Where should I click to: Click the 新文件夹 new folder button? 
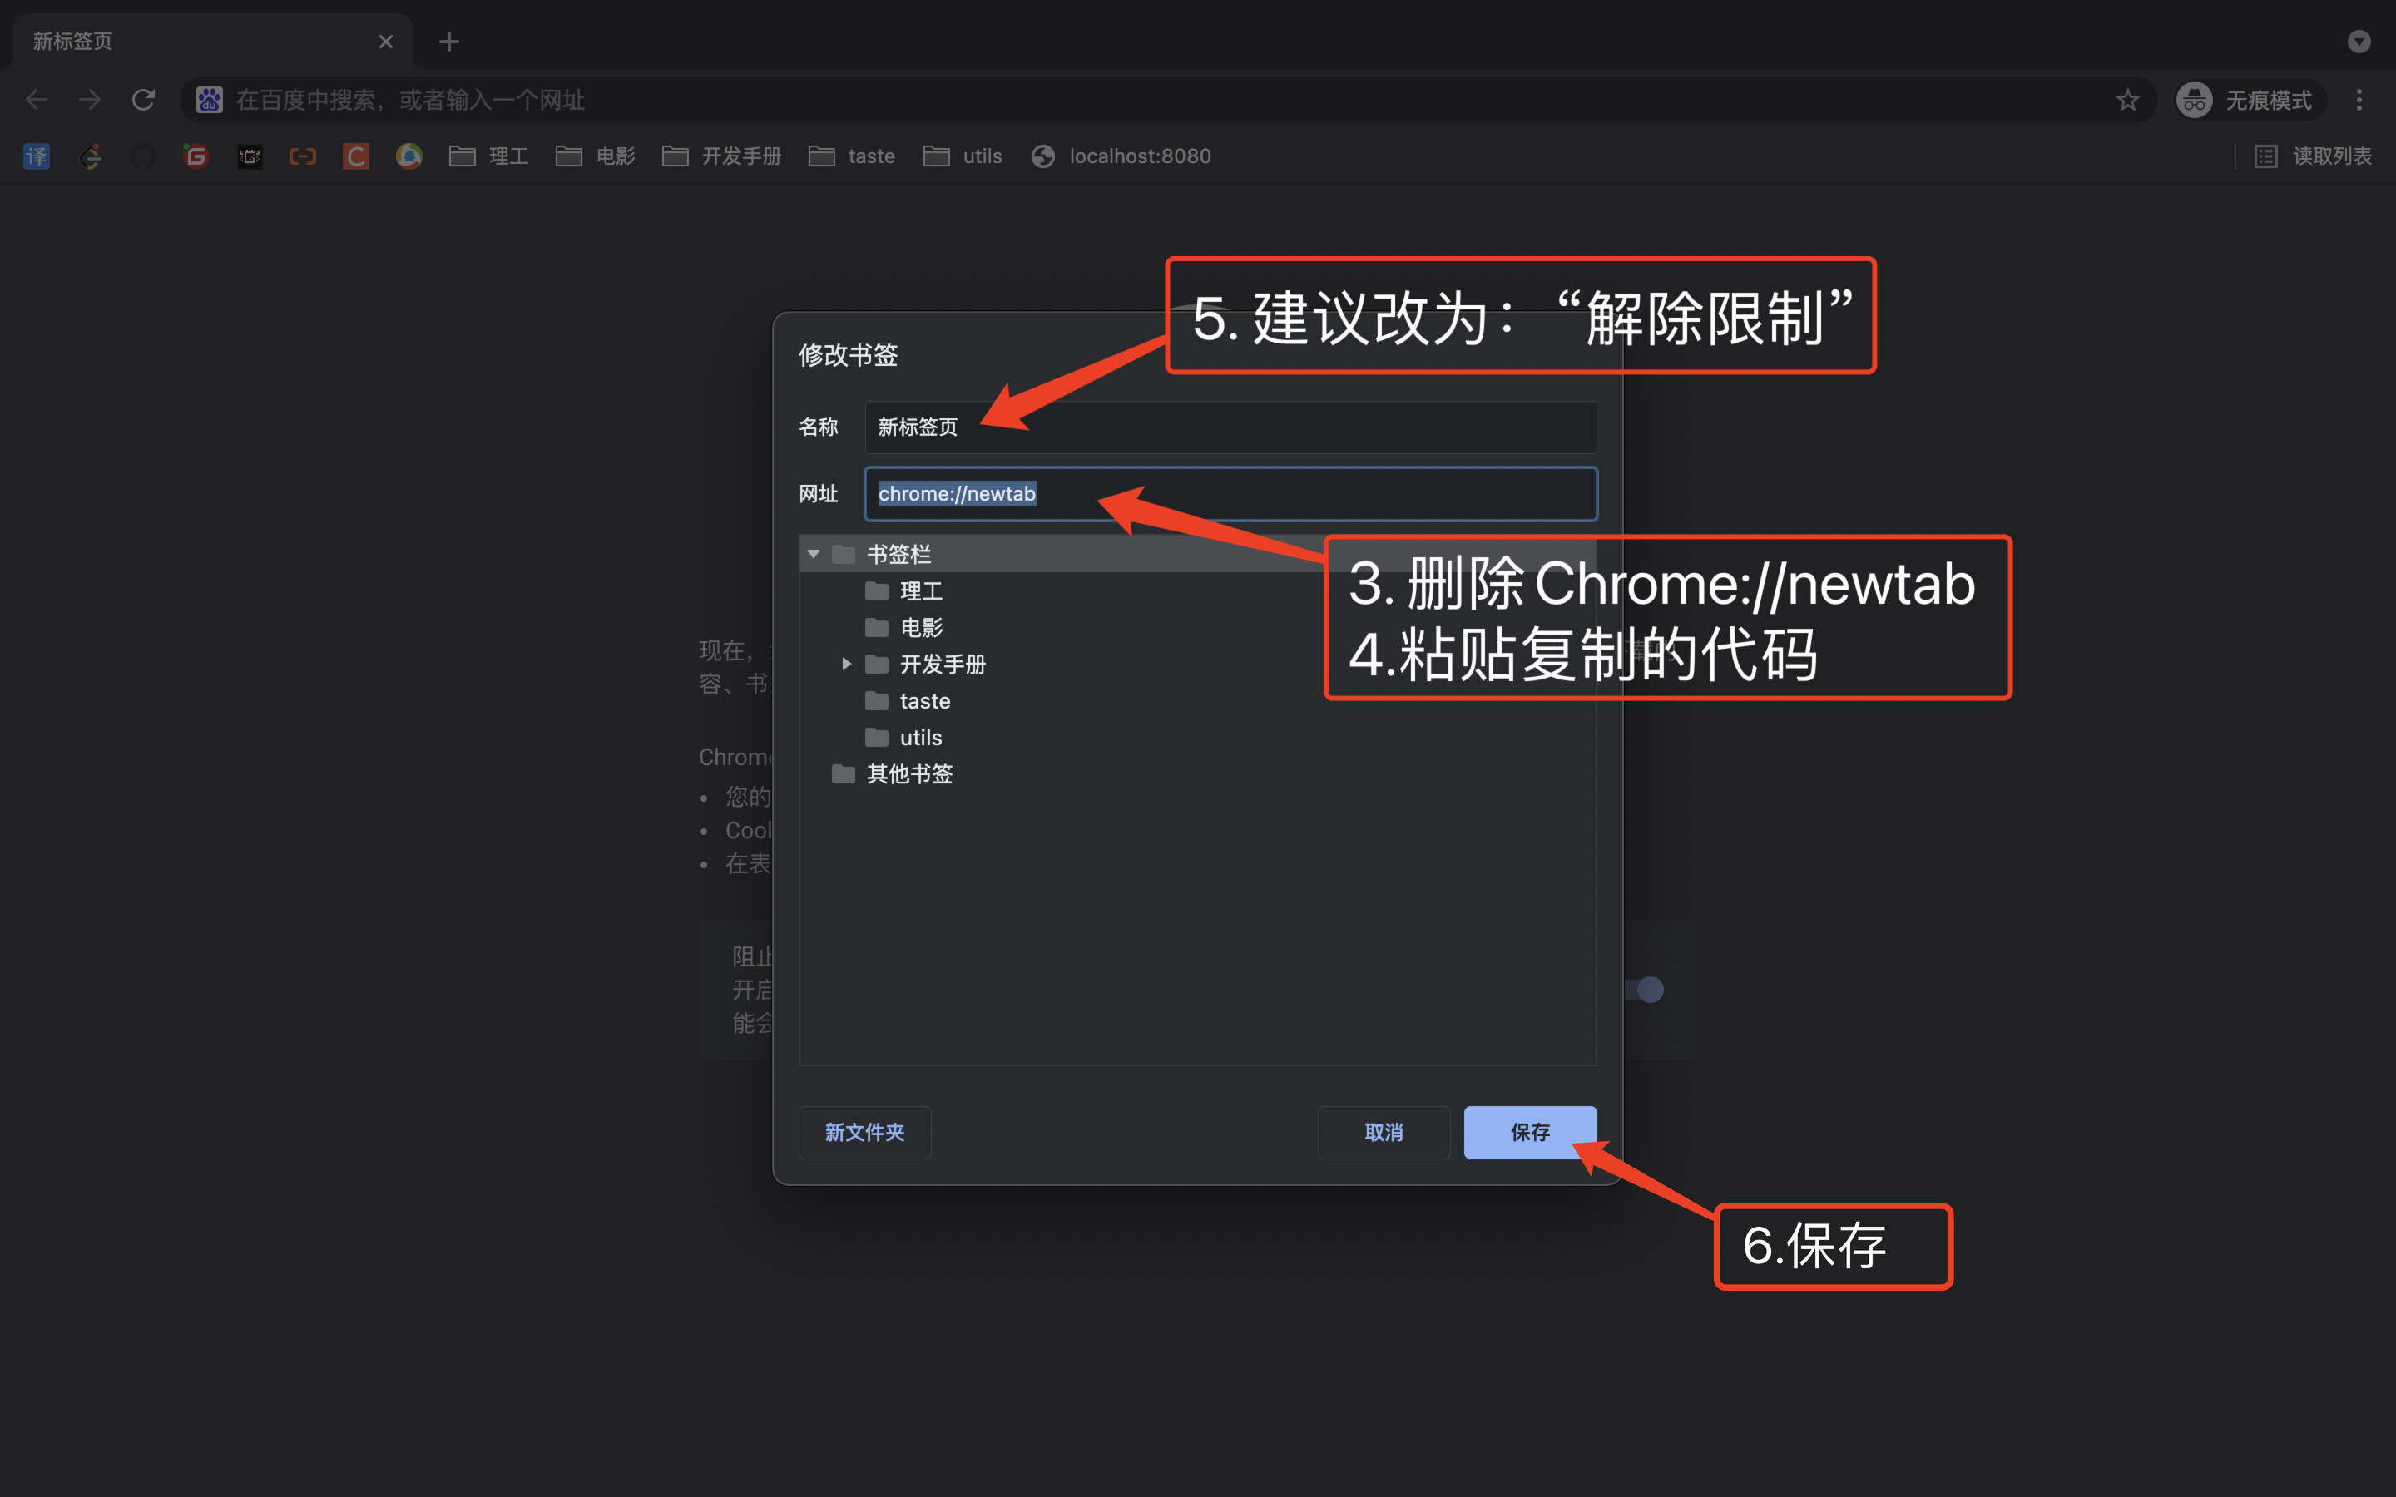pyautogui.click(x=864, y=1132)
